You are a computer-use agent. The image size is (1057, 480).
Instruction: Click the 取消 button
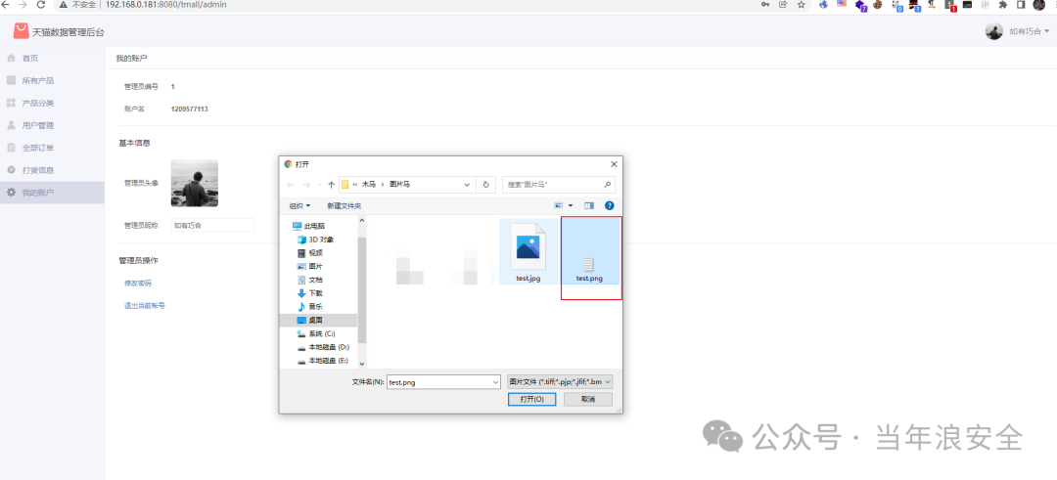[588, 399]
